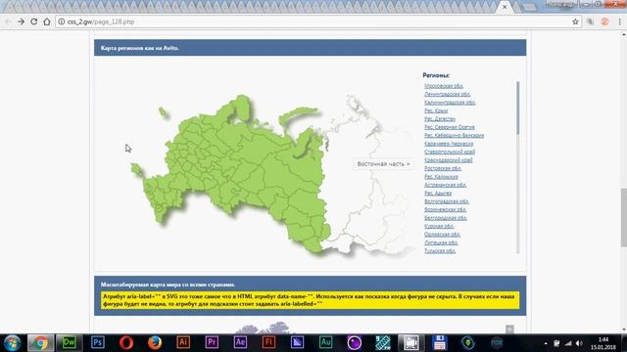Open the Chrome three-dot menu

click(620, 22)
